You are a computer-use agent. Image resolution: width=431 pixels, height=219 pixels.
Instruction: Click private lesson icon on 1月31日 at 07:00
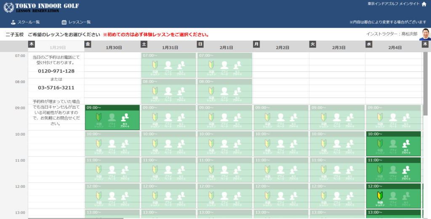coord(168,67)
